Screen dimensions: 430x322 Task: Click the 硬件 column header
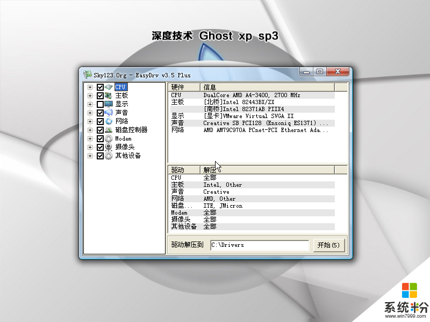(184, 87)
